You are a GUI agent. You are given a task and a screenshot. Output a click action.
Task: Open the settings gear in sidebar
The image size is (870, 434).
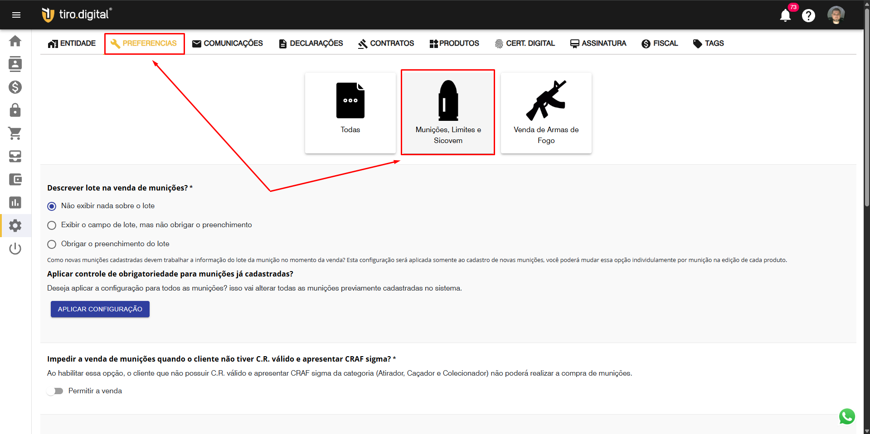[15, 225]
